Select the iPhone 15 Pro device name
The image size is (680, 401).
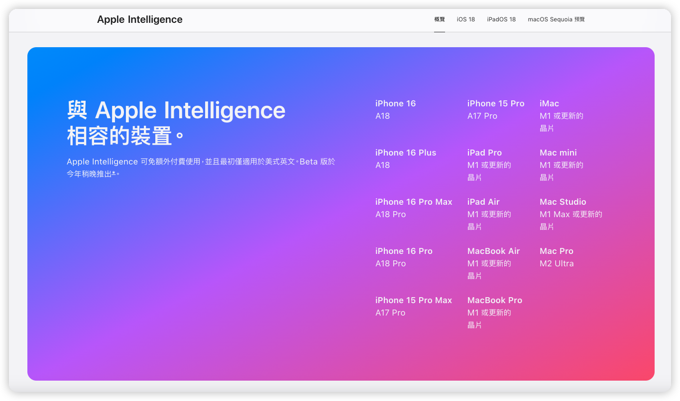pos(496,103)
